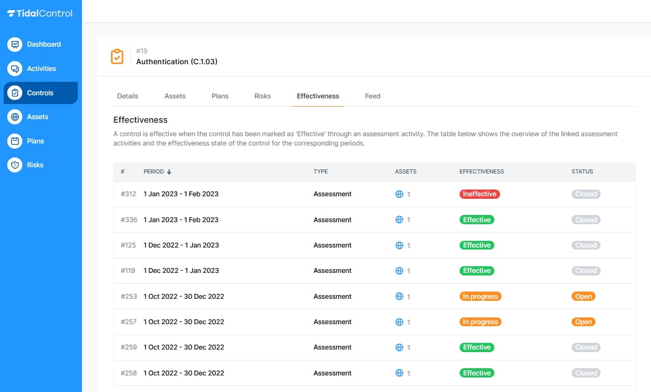Click the Controls icon in the sidebar
Viewport: 651px width, 392px height.
(x=14, y=93)
